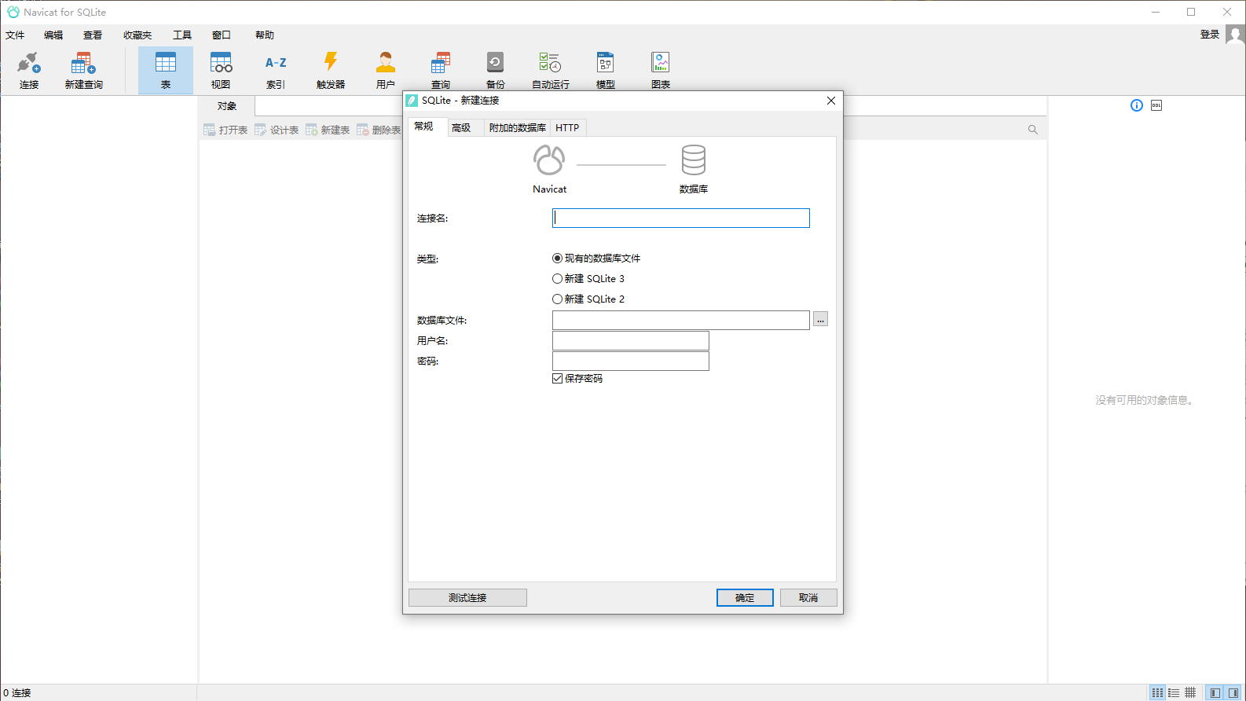
Task: Open 新建查询 (New Query) from toolbar
Action: (x=83, y=70)
